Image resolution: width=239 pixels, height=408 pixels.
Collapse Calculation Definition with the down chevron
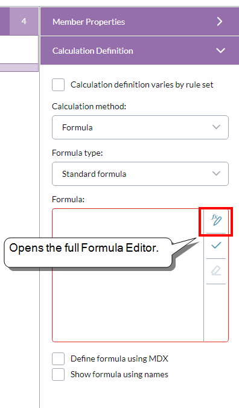[x=220, y=51]
